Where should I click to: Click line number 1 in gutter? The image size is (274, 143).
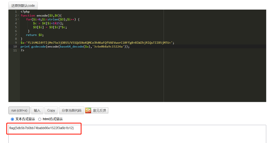(x=16, y=12)
